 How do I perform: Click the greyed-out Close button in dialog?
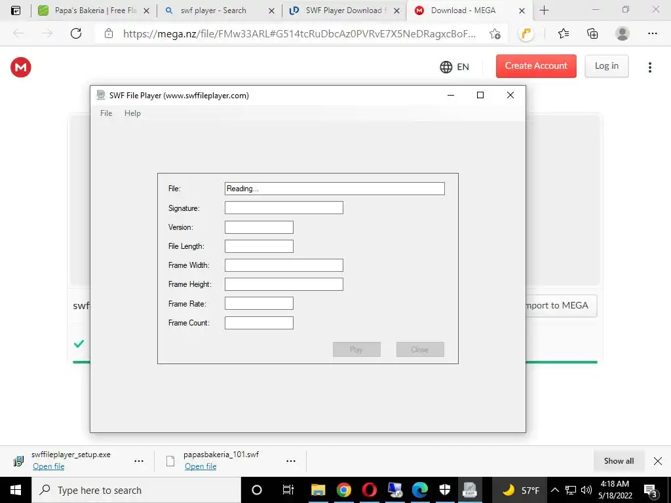pos(420,350)
